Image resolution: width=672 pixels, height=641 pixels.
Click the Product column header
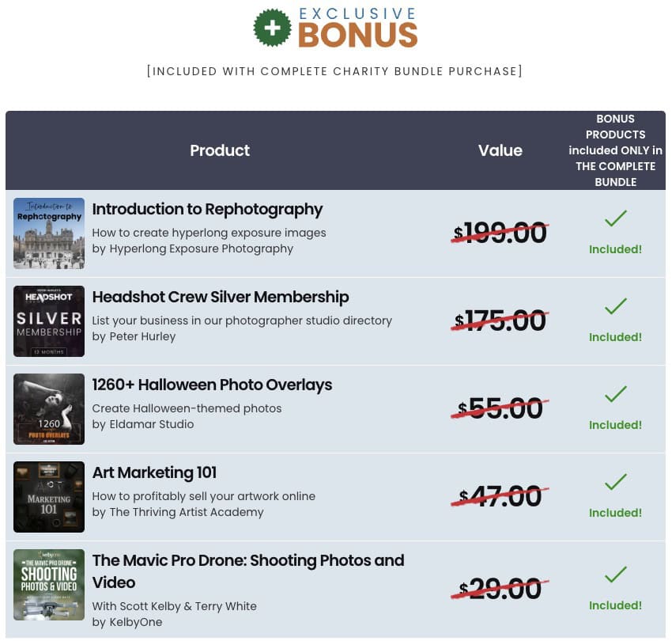(220, 150)
